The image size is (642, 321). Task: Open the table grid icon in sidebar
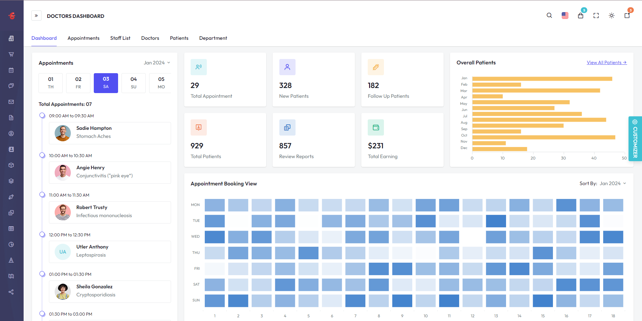(11, 229)
